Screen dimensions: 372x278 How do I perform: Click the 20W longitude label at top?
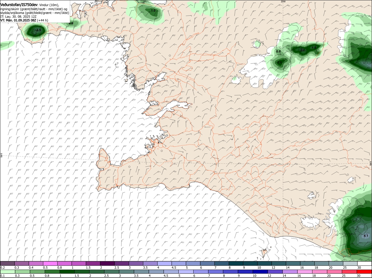283,1
